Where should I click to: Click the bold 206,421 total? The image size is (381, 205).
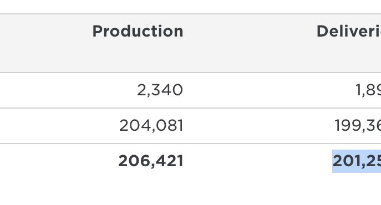151,161
